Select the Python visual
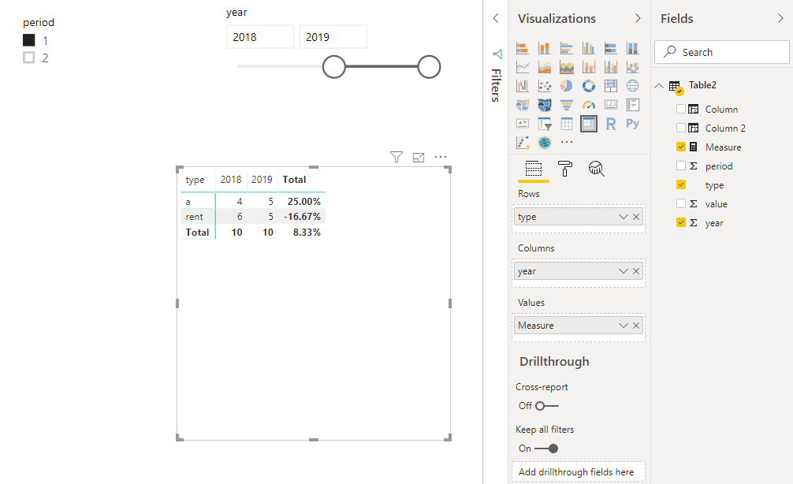793x484 pixels. 633,124
